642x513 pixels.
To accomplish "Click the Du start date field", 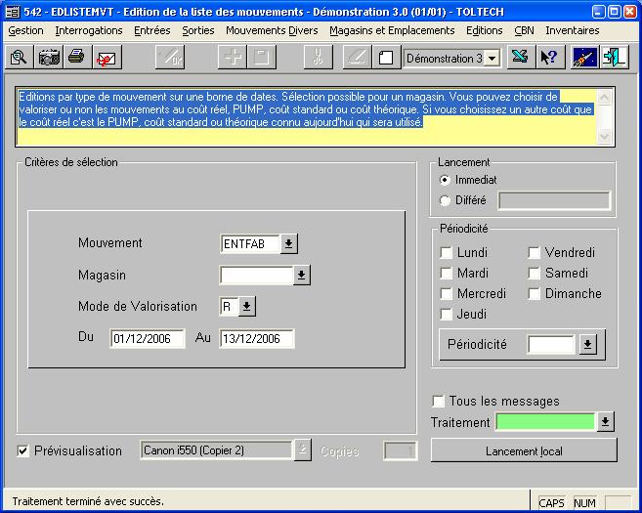I will [148, 339].
